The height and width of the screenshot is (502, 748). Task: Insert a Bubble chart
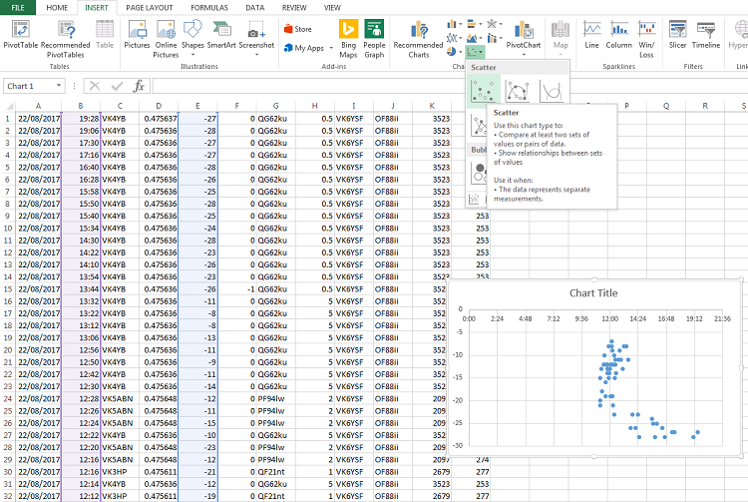(480, 174)
